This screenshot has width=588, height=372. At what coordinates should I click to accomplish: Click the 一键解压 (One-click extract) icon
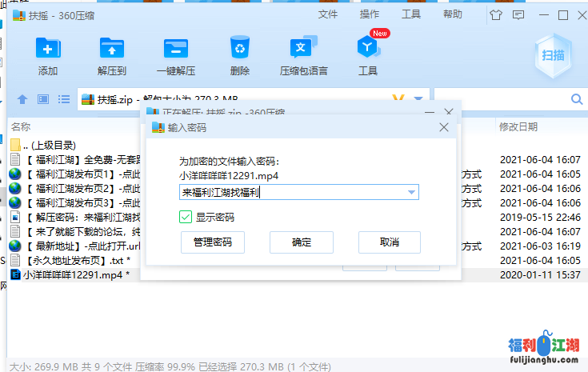pos(176,50)
